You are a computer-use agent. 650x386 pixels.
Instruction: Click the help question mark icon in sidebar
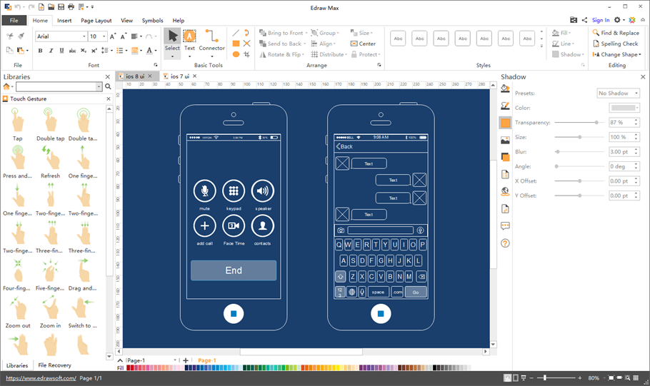[505, 243]
